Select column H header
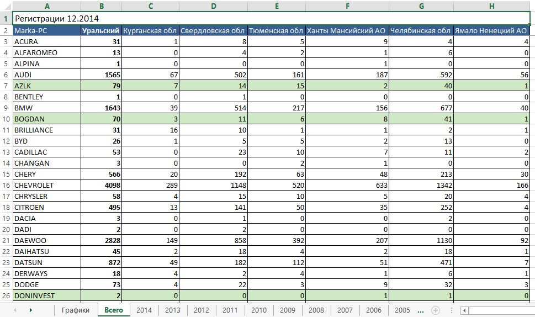Screen dimensions: 535x317 [492, 6]
